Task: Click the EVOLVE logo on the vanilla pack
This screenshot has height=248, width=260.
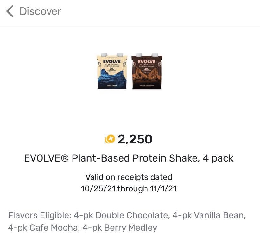Action: [112, 61]
